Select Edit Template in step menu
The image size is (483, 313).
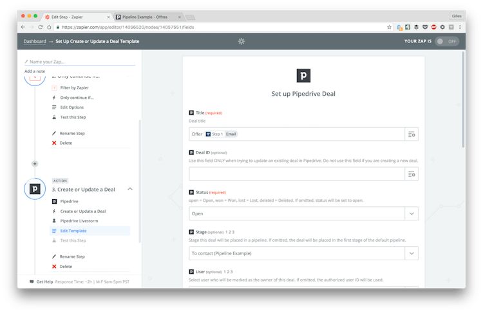[73, 231]
